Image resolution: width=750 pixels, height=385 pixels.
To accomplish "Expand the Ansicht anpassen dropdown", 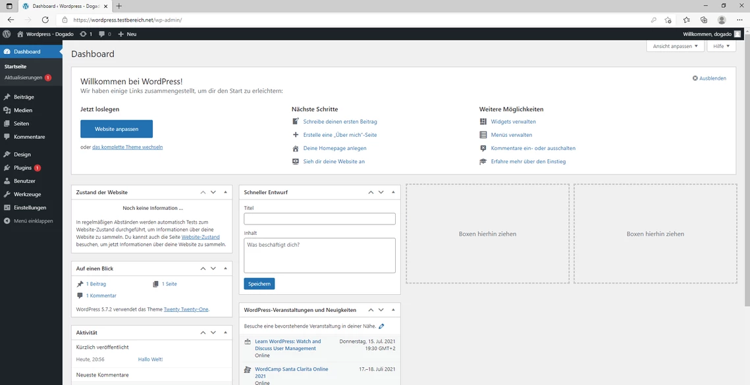I will 675,46.
